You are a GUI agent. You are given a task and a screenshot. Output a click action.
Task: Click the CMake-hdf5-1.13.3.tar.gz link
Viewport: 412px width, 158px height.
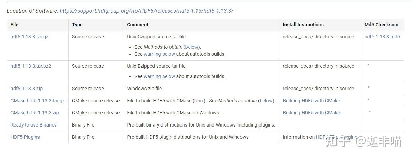click(37, 101)
